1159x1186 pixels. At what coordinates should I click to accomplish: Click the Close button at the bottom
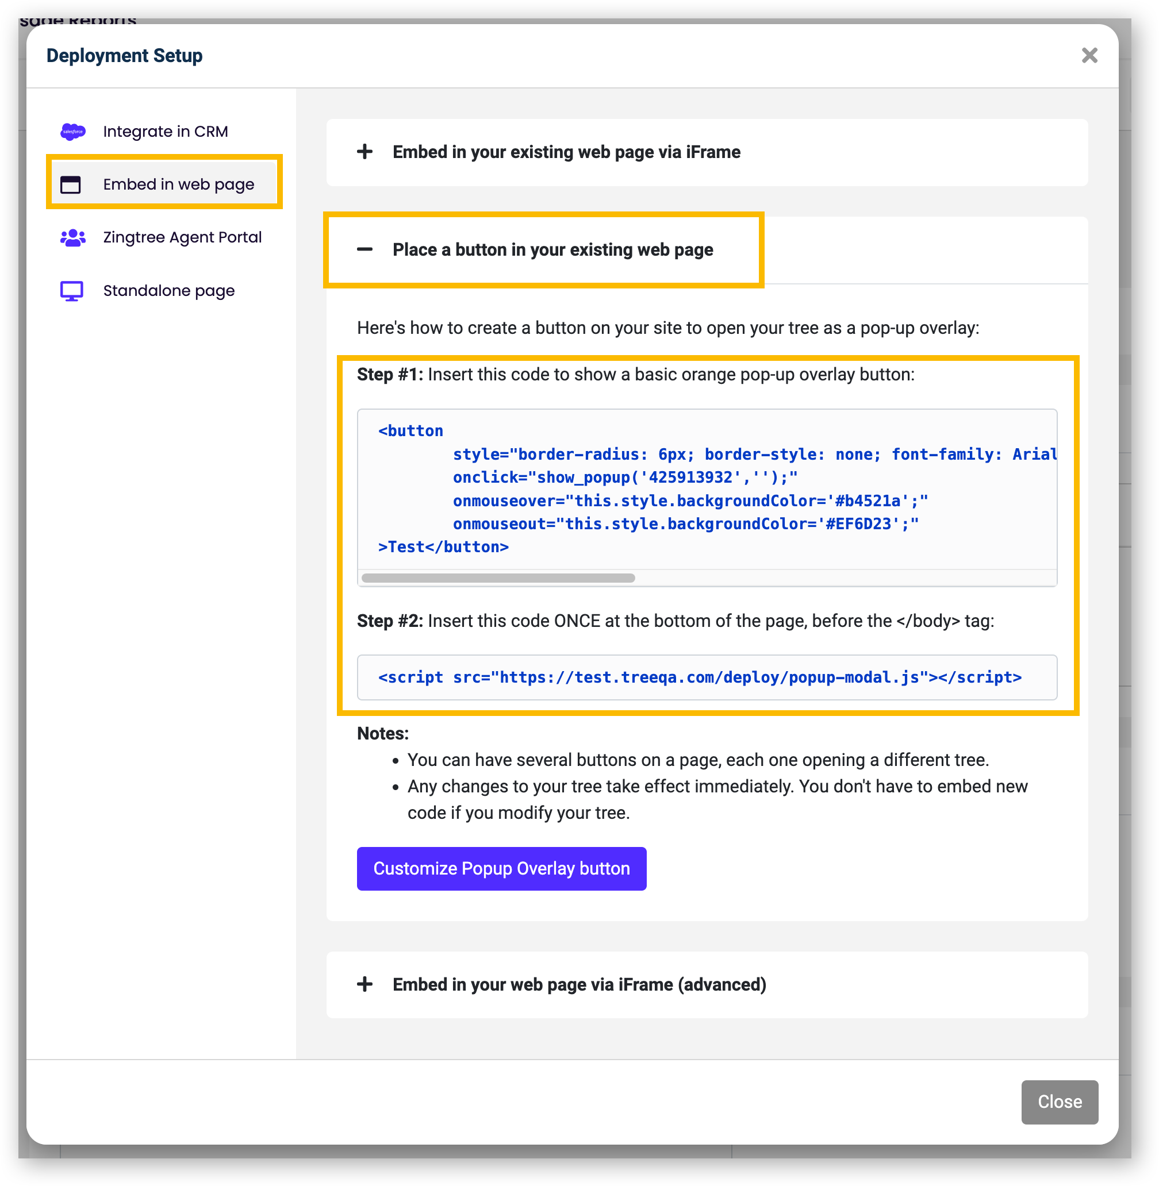[1059, 1102]
